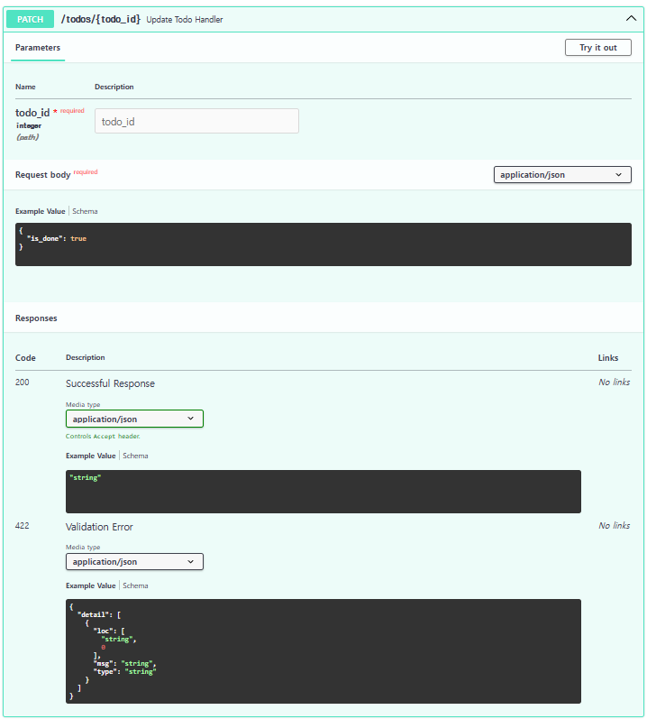The height and width of the screenshot is (719, 647).
Task: Click the 'Update Todo Handler' summary text
Action: 185,20
